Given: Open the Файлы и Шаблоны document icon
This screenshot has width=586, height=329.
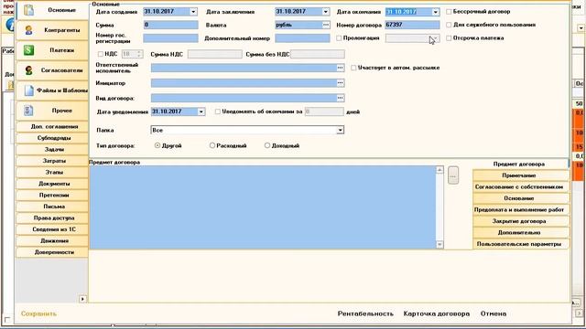Looking at the screenshot, I should (x=28, y=90).
